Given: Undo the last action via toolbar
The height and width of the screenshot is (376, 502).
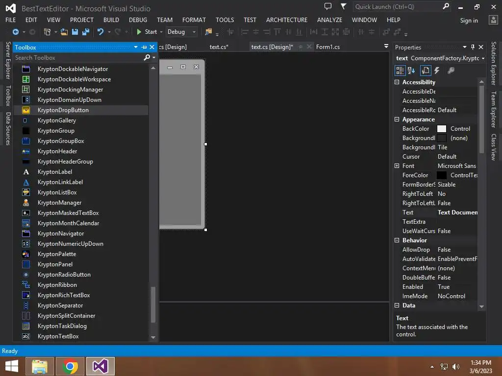Looking at the screenshot, I should pyautogui.click(x=100, y=32).
